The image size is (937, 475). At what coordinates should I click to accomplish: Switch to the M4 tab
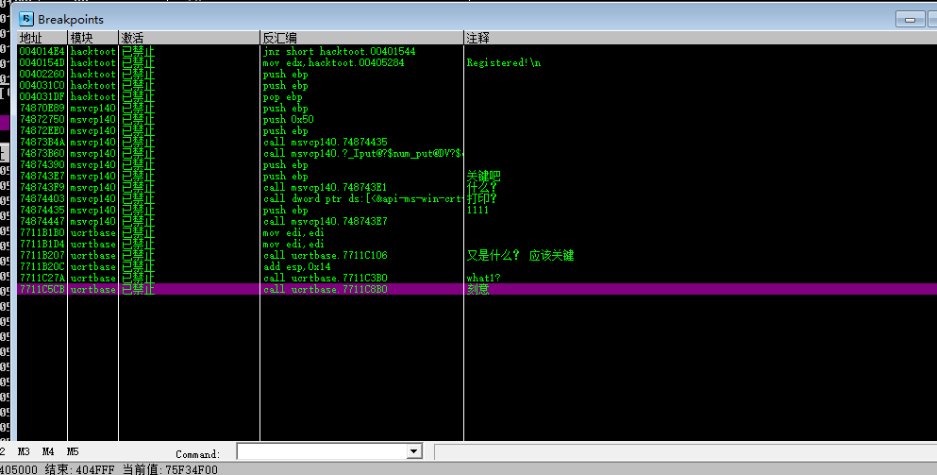click(48, 452)
